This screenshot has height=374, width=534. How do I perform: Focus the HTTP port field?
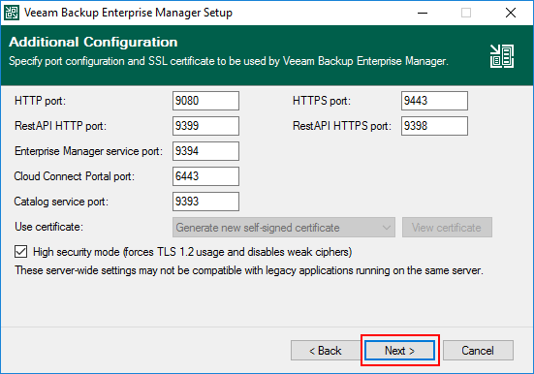tap(205, 101)
